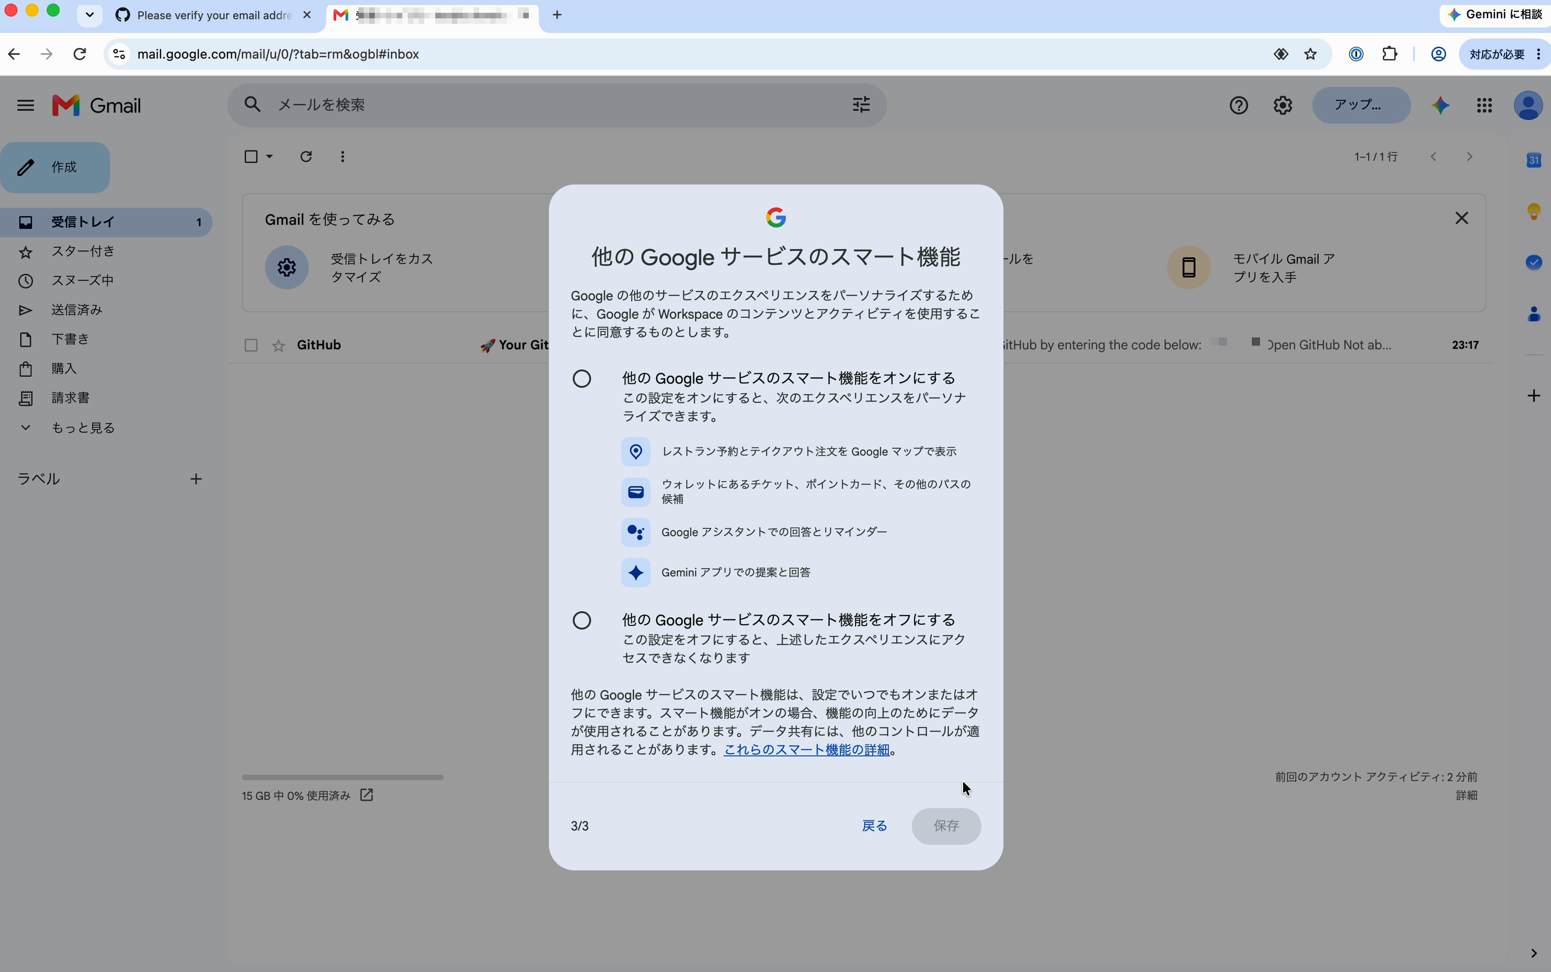Open Gmail settings gear
Screen dimensions: 1551x972
click(x=1282, y=105)
